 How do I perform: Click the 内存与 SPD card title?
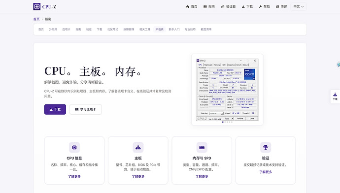[x=202, y=158]
